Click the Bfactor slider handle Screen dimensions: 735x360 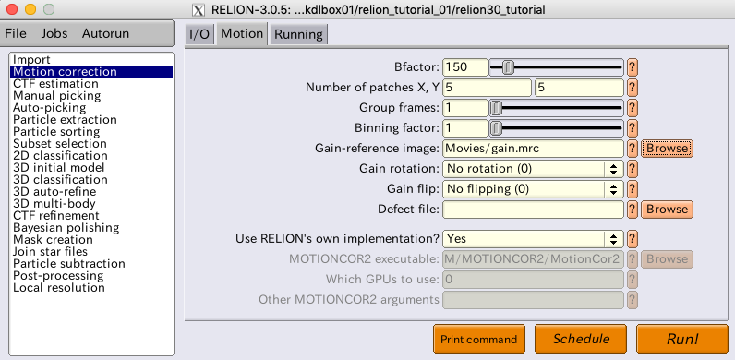508,67
